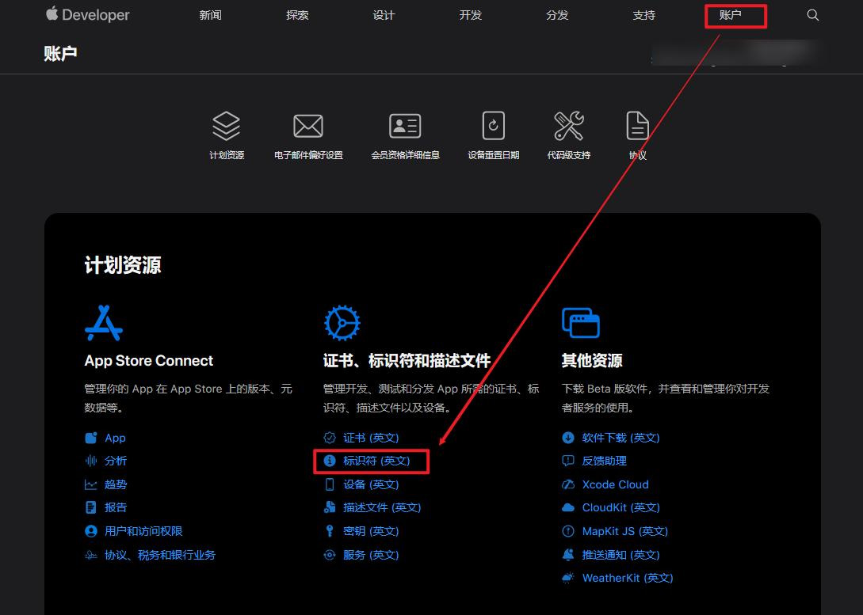
Task: Click the download icon beside 软件下载
Action: click(568, 438)
